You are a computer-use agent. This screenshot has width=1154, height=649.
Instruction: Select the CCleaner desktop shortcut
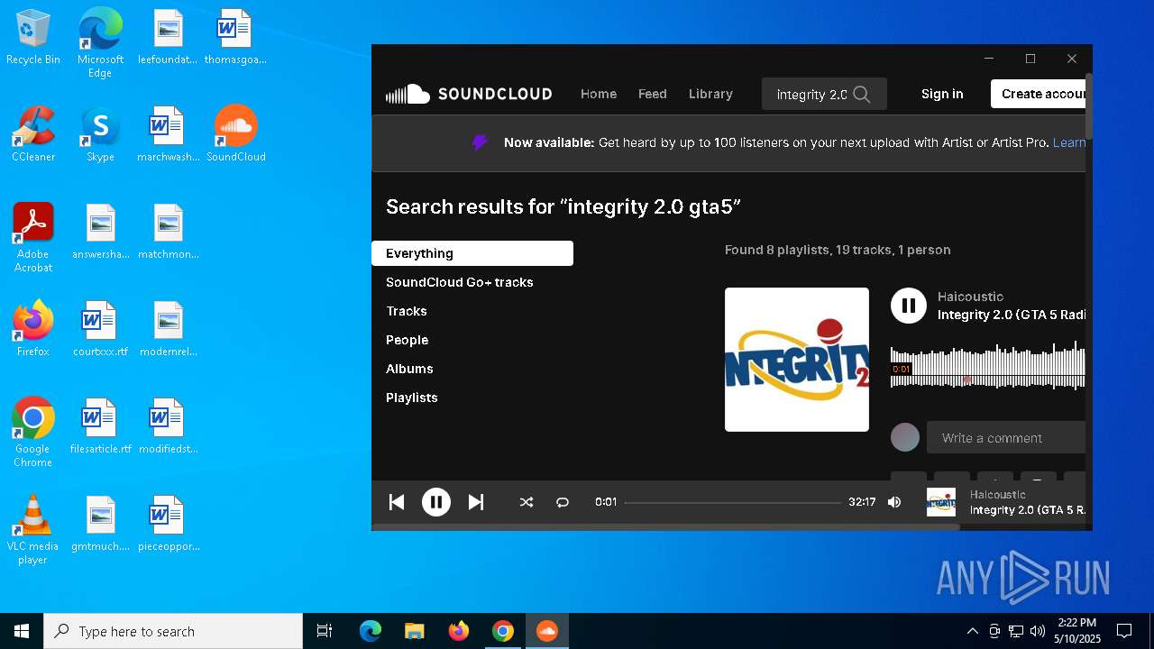tap(33, 133)
